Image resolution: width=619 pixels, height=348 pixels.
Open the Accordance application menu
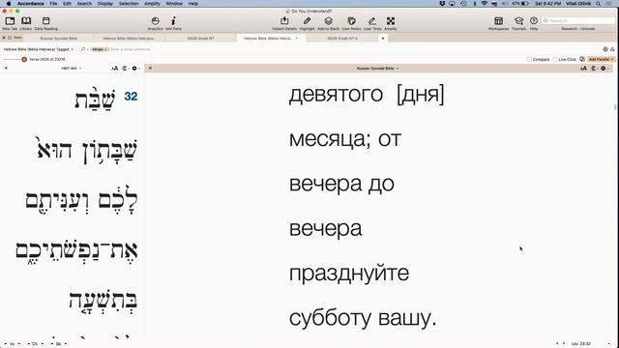pyautogui.click(x=30, y=4)
